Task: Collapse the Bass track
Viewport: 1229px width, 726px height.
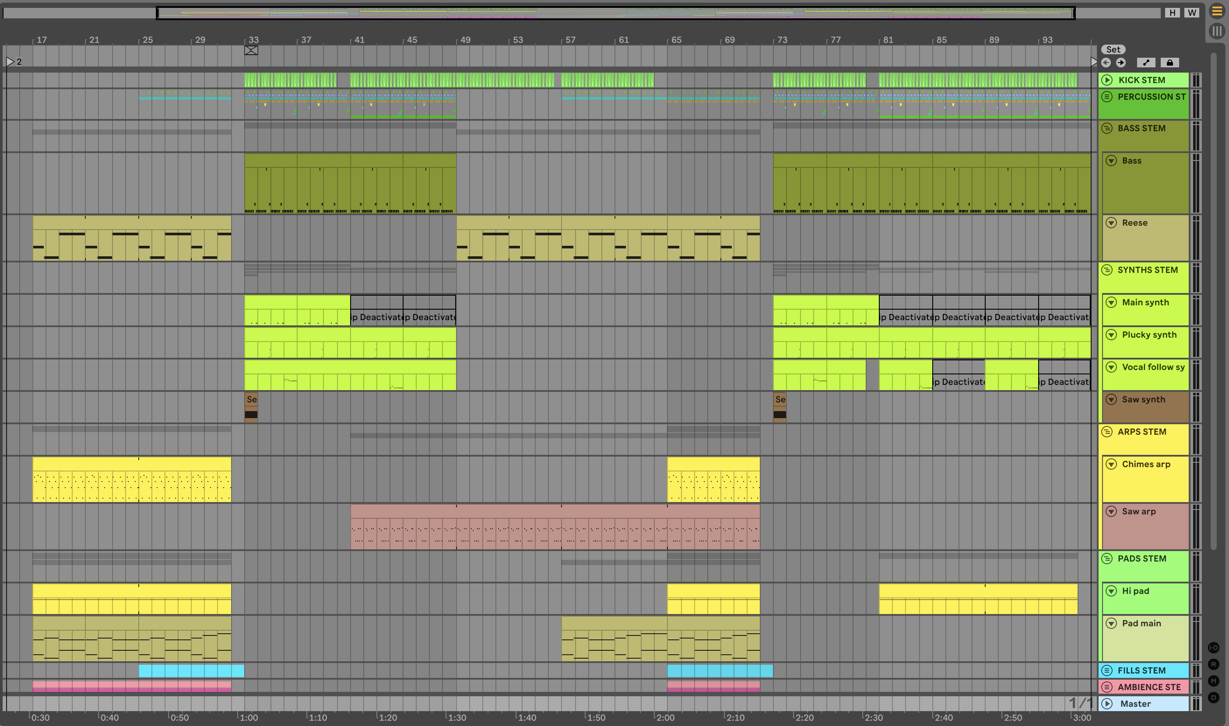Action: 1111,161
